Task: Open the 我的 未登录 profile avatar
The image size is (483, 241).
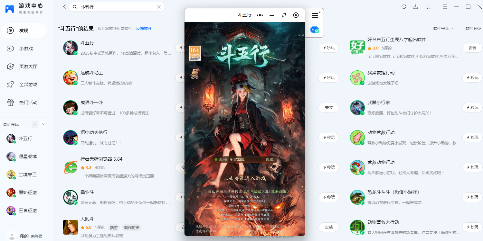Action: point(12,236)
